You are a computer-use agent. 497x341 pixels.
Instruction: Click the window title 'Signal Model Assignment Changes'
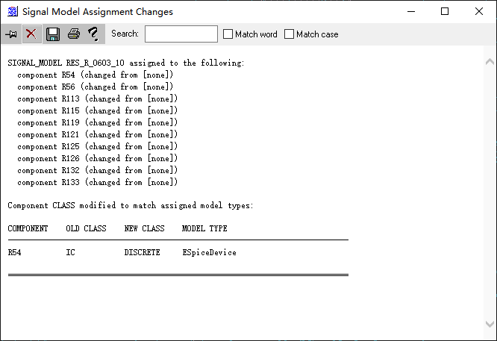tap(98, 12)
